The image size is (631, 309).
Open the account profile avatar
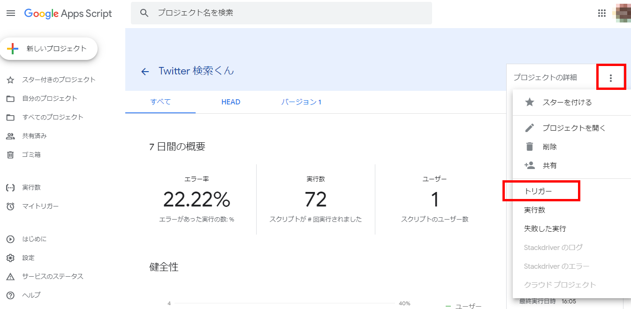[x=623, y=13]
